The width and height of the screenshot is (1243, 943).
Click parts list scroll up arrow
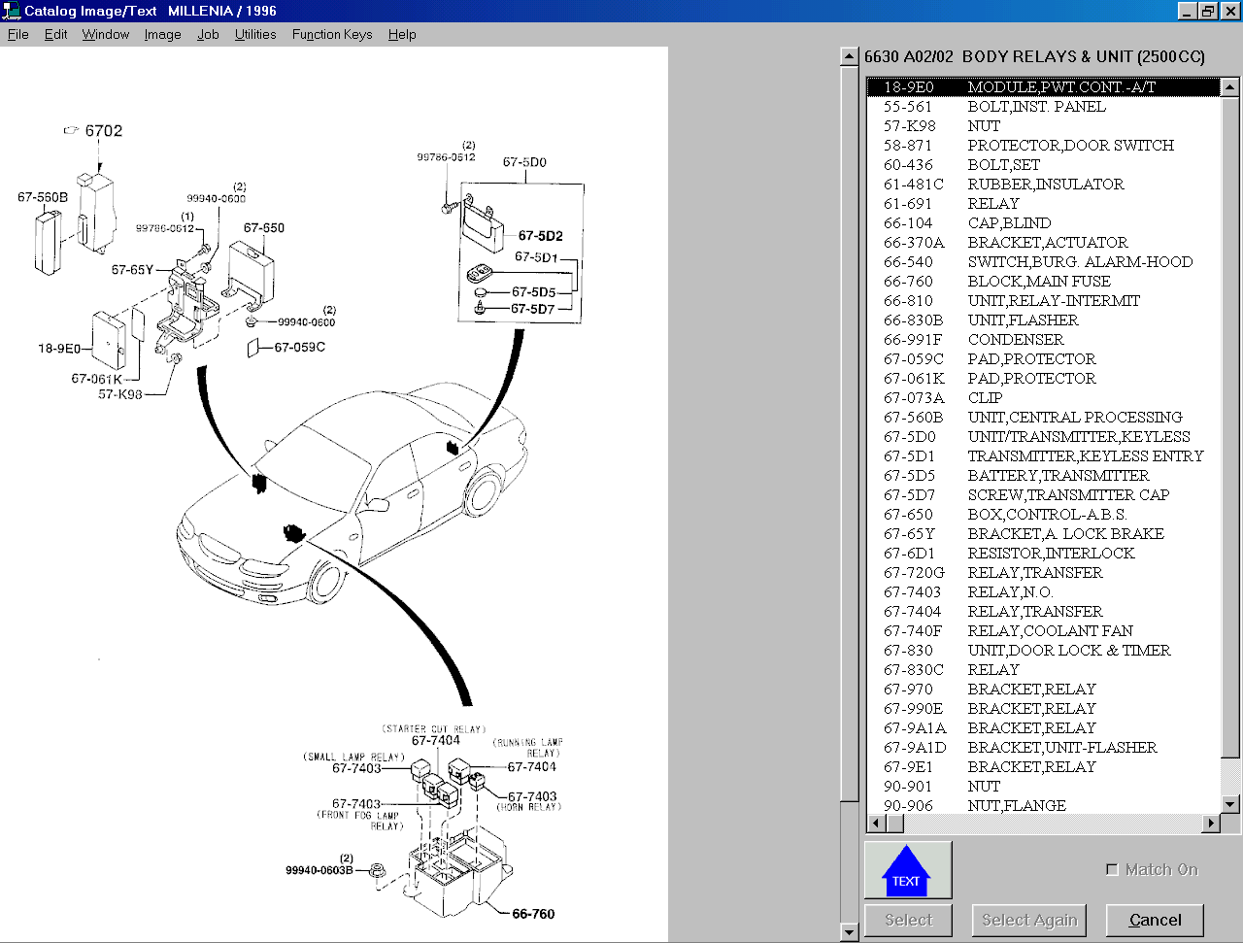pyautogui.click(x=1230, y=86)
